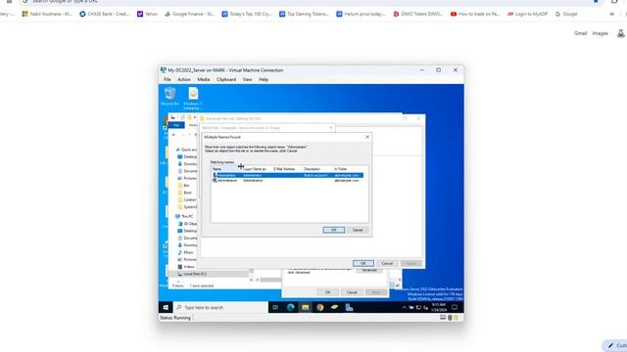Click the Type here to search box
Viewport: 627px width, 352px height.
[x=220, y=307]
